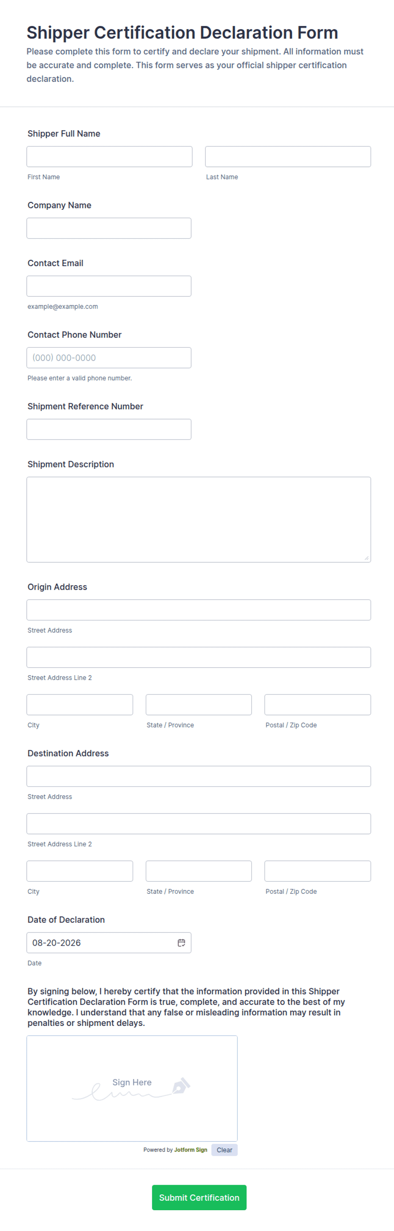This screenshot has width=394, height=1231.
Task: Open the Jotform Sign link
Action: point(190,1150)
